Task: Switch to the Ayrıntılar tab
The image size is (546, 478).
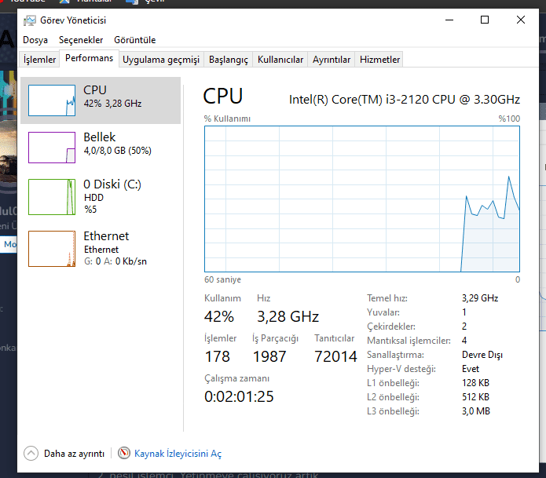Action: click(x=332, y=60)
